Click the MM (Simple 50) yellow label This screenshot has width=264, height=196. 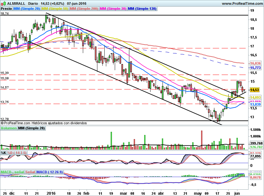point(55,9)
